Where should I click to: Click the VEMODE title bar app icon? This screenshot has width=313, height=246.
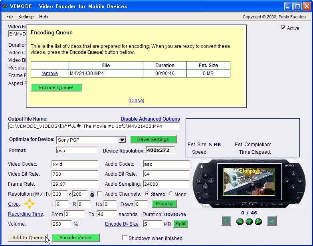coord(5,6)
